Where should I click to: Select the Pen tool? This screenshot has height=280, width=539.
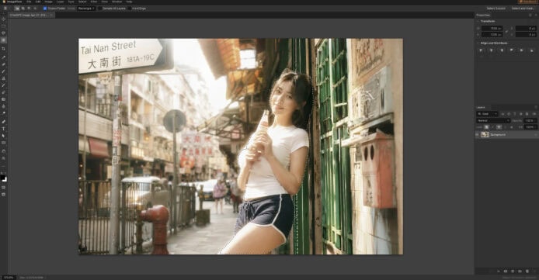coord(3,122)
